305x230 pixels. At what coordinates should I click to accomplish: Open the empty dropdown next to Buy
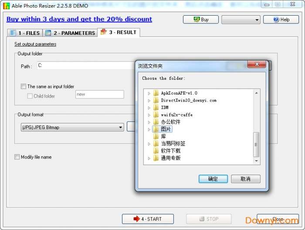point(241,20)
